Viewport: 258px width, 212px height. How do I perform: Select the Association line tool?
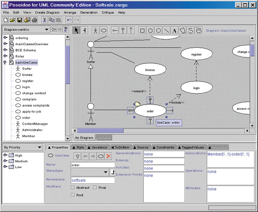(x=115, y=31)
